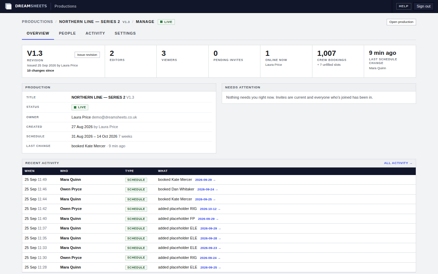The image size is (438, 274).
Task: Sign out of the account
Action: (424, 6)
